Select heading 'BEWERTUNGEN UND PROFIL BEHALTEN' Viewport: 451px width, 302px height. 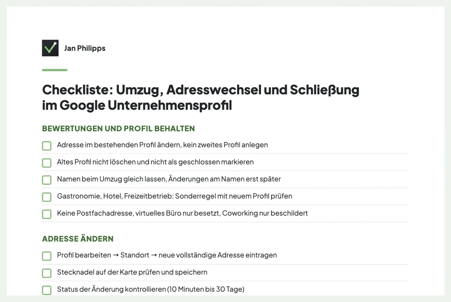click(x=118, y=128)
